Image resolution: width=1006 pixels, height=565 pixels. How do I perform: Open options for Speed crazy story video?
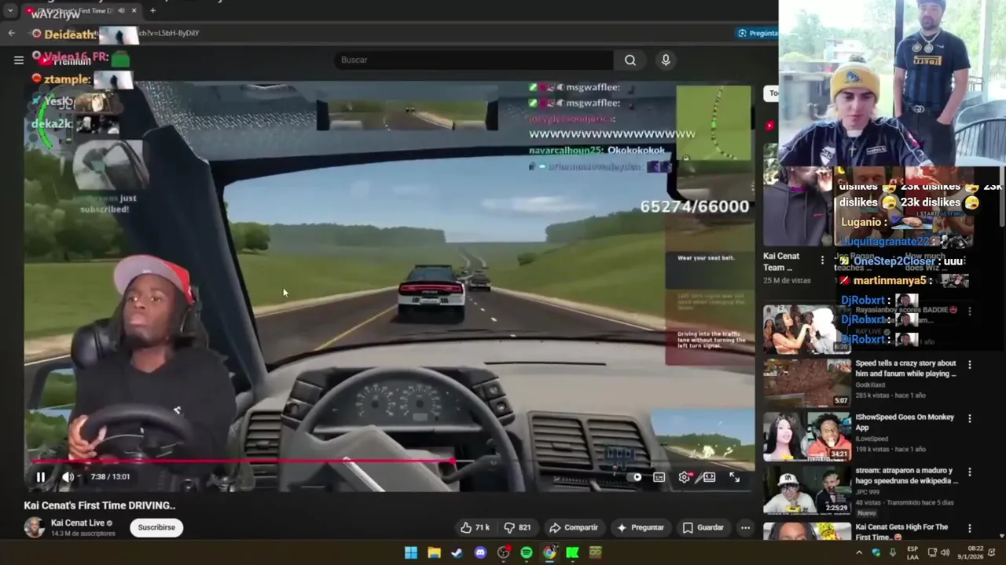(969, 365)
